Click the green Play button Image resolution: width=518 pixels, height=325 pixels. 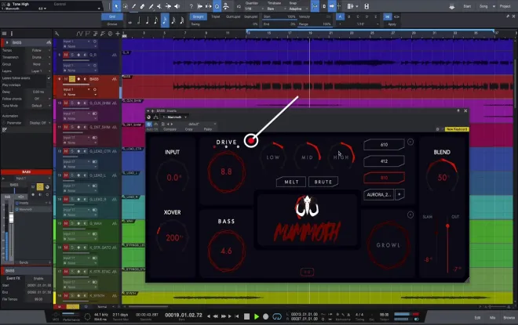click(x=257, y=316)
